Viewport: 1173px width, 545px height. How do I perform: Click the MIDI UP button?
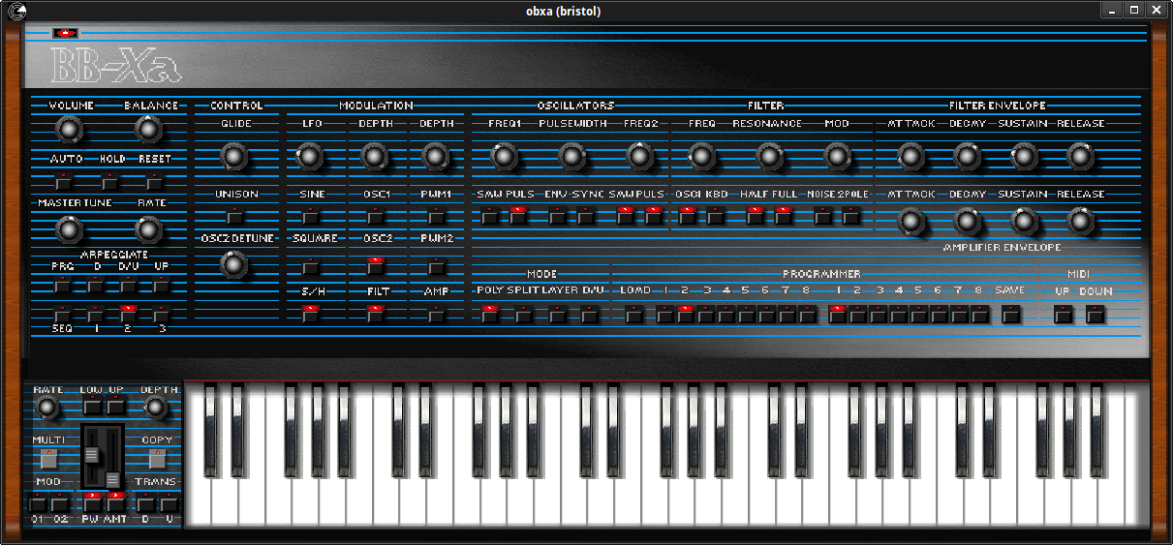[x=1064, y=314]
